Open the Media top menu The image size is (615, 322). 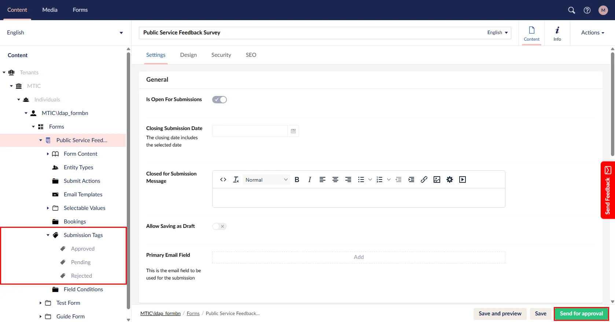point(50,10)
